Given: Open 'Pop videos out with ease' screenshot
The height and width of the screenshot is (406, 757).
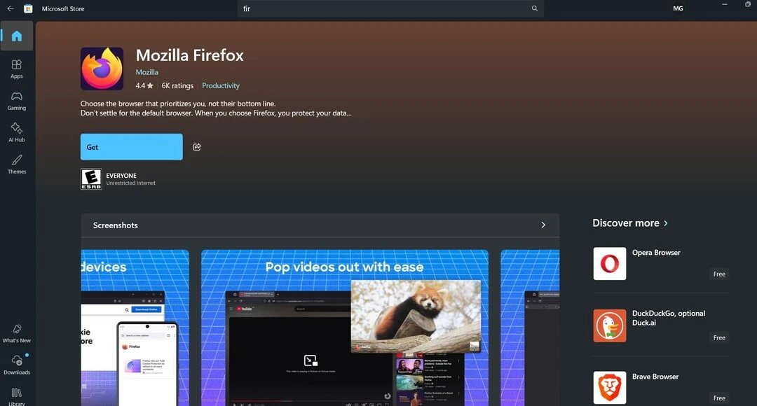Looking at the screenshot, I should coord(345,328).
